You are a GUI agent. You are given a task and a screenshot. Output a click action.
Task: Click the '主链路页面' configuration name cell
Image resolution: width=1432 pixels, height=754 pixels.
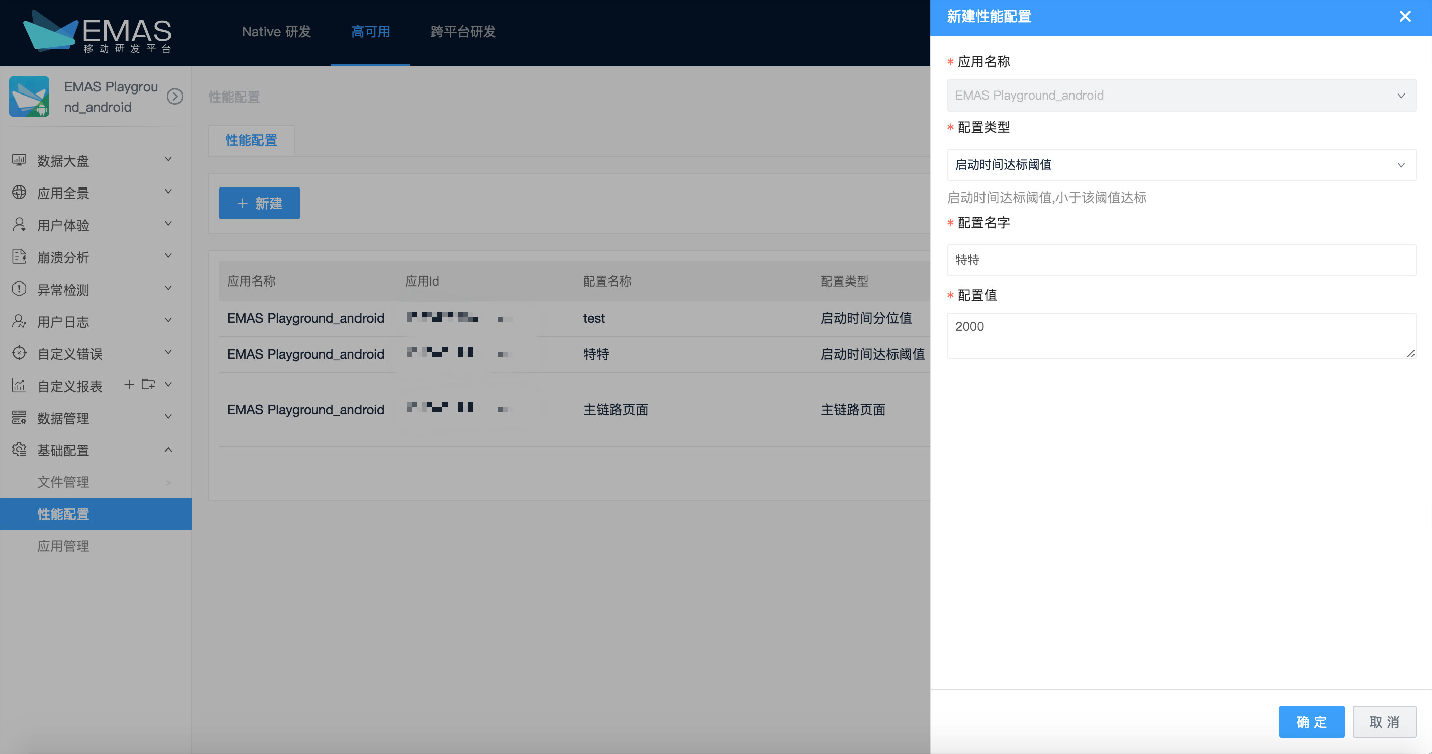[x=615, y=410]
